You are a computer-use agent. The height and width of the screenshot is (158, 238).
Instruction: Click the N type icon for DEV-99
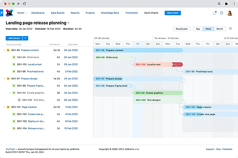14,93
